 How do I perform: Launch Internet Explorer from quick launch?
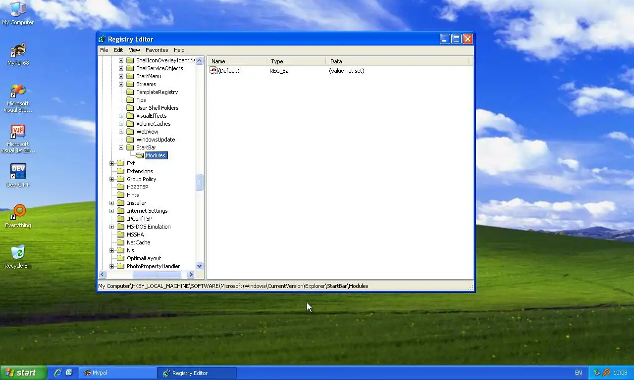click(x=58, y=373)
